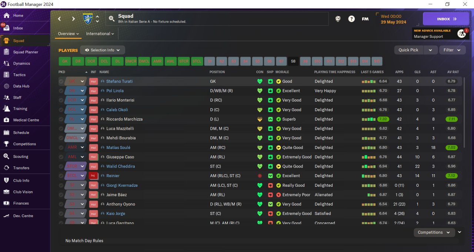Click the Frosinone club badge
The image size is (474, 252).
point(88,19)
